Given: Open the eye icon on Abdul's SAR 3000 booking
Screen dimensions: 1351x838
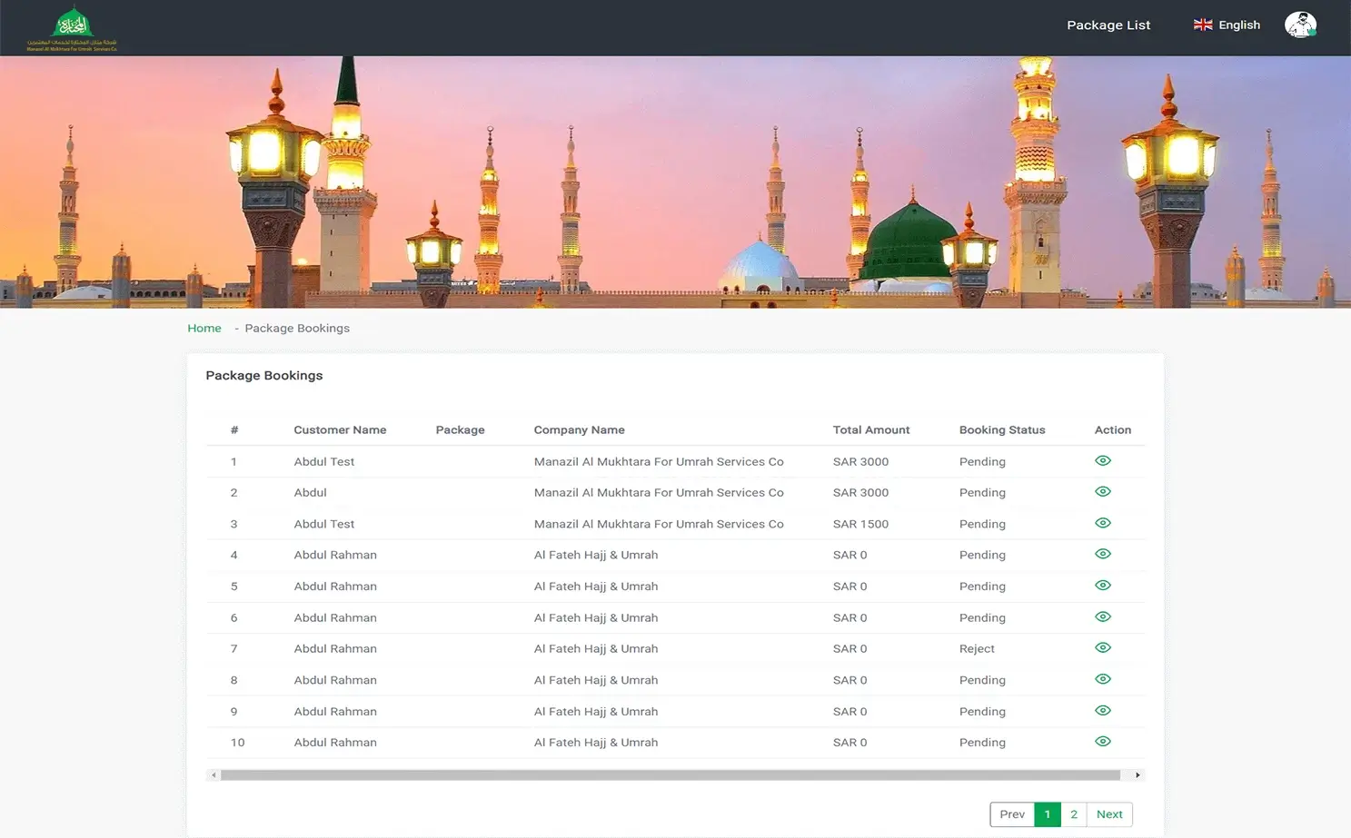Looking at the screenshot, I should 1102,491.
